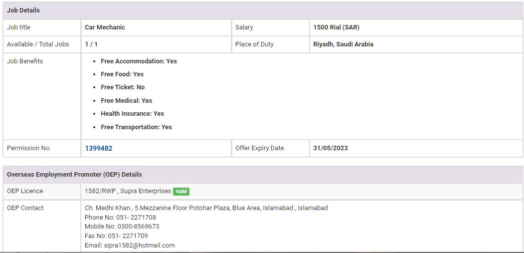The height and width of the screenshot is (253, 524).
Task: Click the offer expiry date 31/05/2023
Action: pos(331,148)
